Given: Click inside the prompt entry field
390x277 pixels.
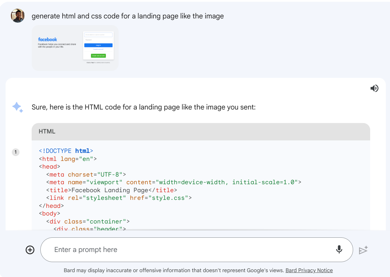Looking at the screenshot, I should point(139,250).
